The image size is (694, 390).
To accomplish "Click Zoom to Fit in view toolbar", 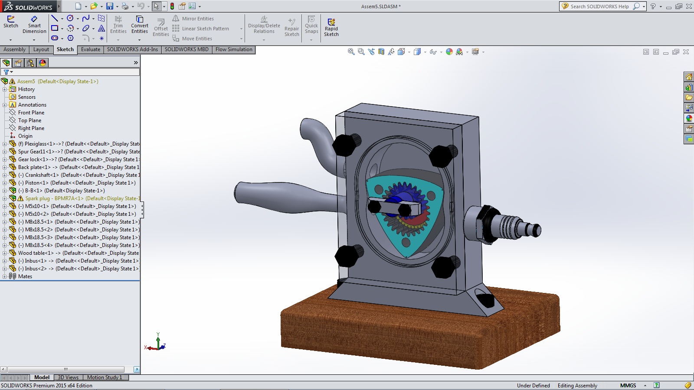I will point(351,52).
